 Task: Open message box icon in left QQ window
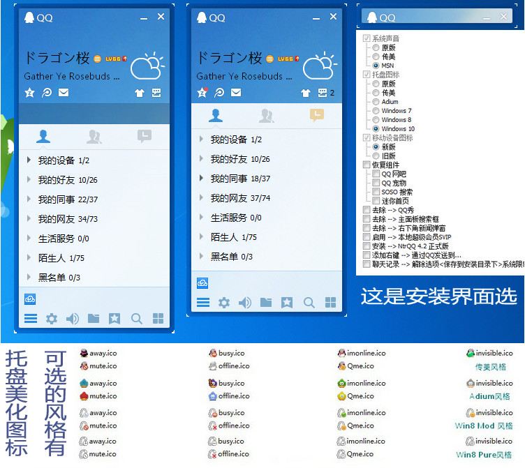(156, 93)
